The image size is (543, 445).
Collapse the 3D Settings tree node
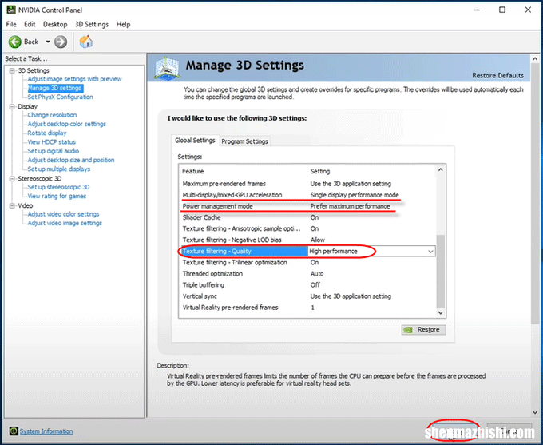click(x=12, y=70)
